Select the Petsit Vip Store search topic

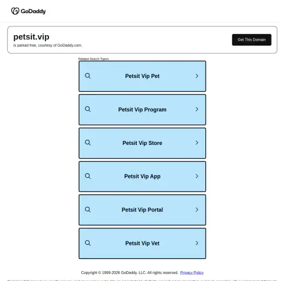click(142, 143)
